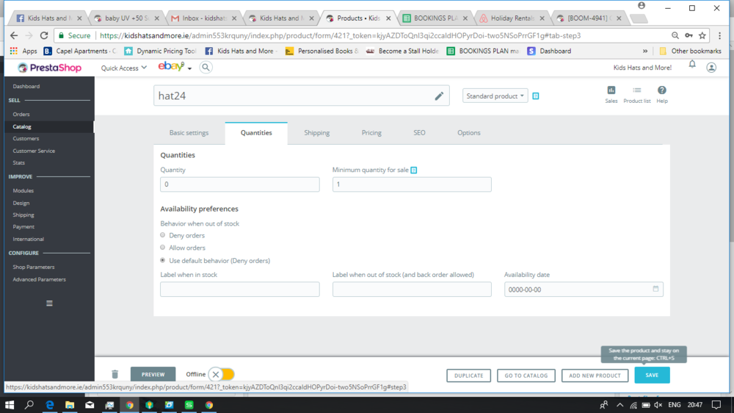Click Label when out of stock field

tap(412, 290)
